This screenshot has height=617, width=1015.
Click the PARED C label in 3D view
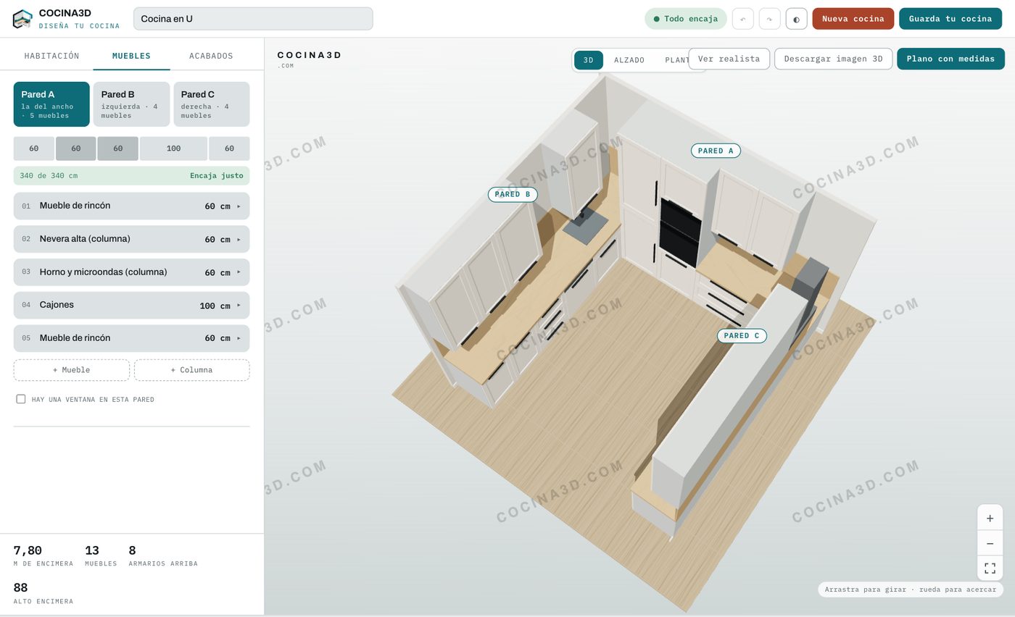pyautogui.click(x=742, y=335)
